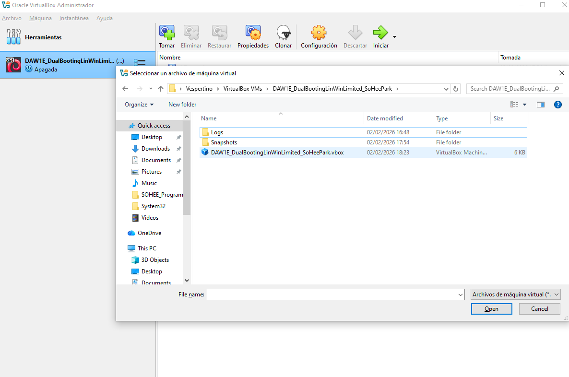The height and width of the screenshot is (377, 569).
Task: Open the Organize menu
Action: coord(139,105)
